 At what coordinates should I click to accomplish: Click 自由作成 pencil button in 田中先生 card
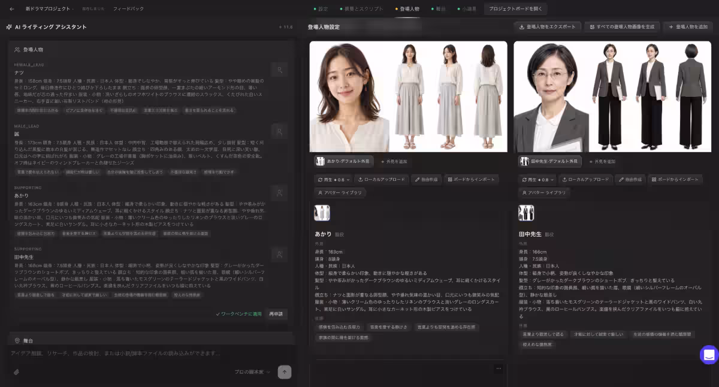click(630, 179)
